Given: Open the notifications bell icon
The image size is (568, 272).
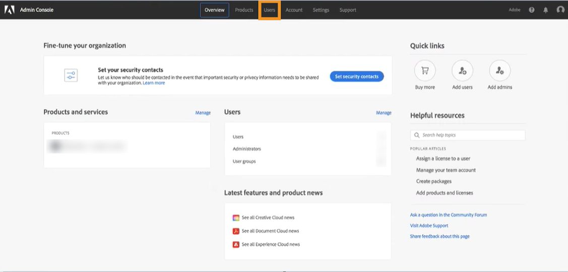Looking at the screenshot, I should point(545,10).
